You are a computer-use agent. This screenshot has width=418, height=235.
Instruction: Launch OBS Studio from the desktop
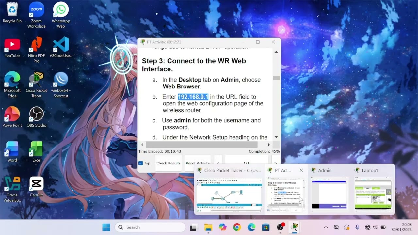[36, 117]
